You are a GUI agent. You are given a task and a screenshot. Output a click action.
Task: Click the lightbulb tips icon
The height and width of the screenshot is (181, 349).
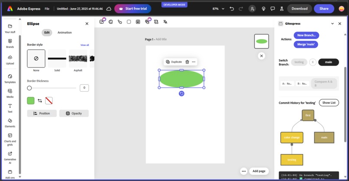click(264, 9)
